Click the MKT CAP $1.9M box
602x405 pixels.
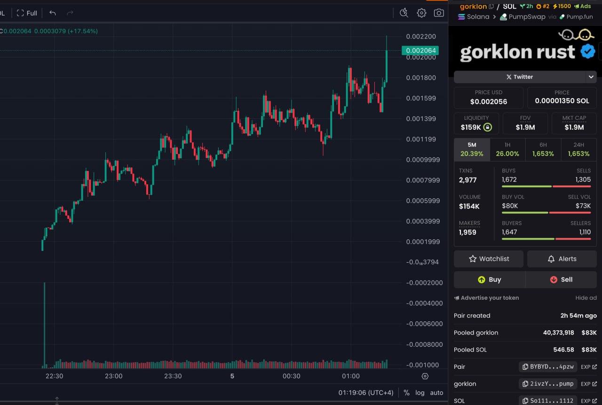click(x=574, y=124)
